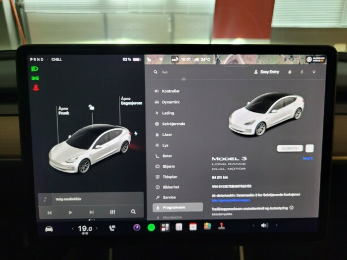Open the app launcher grid icon
The image size is (347, 260).
[165, 227]
